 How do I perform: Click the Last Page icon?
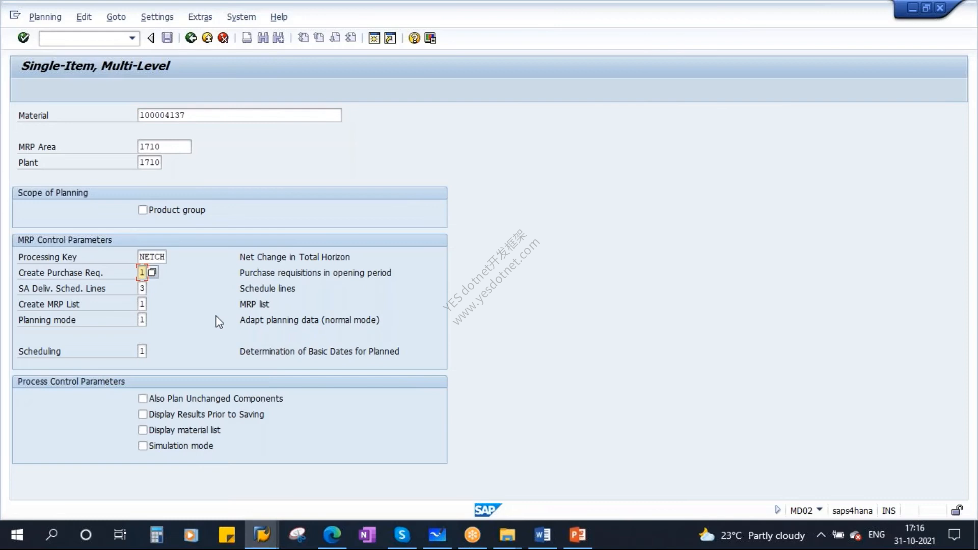click(x=350, y=38)
